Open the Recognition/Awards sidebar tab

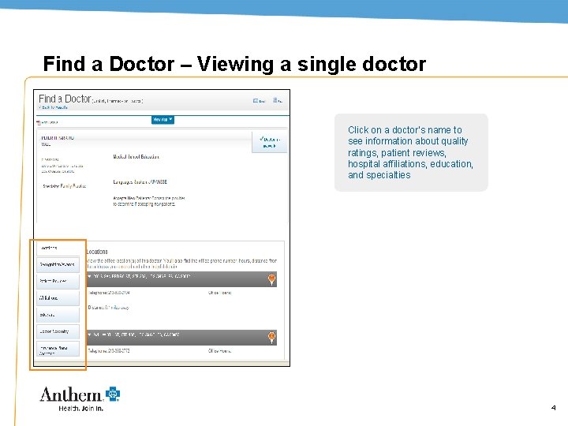(58, 264)
